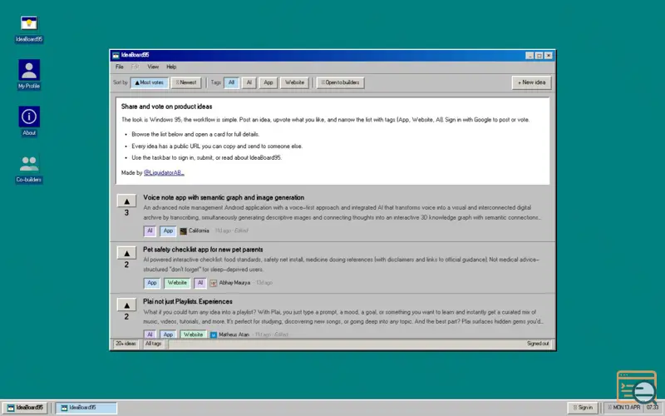Open the My Profile desktop icon
665x416 pixels.
coord(29,74)
